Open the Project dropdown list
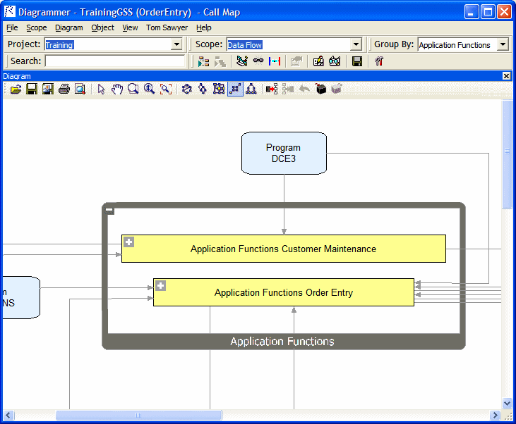The width and height of the screenshot is (516, 424). coord(176,44)
